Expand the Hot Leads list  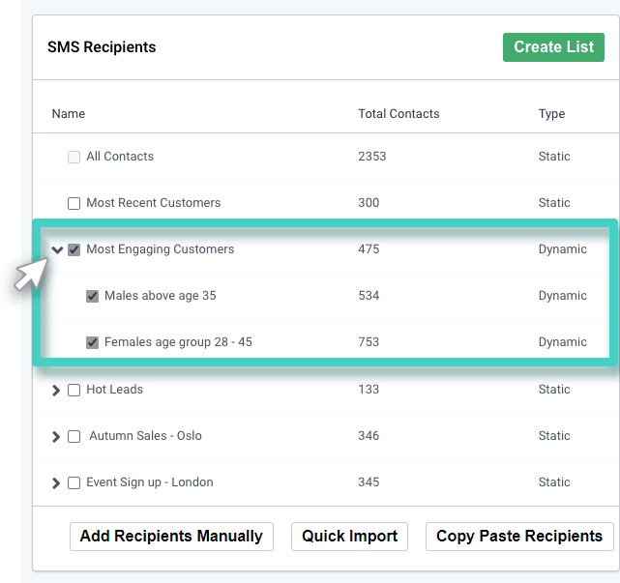click(56, 390)
